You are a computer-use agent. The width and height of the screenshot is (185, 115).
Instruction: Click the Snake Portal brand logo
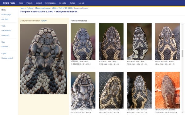click(9, 3)
